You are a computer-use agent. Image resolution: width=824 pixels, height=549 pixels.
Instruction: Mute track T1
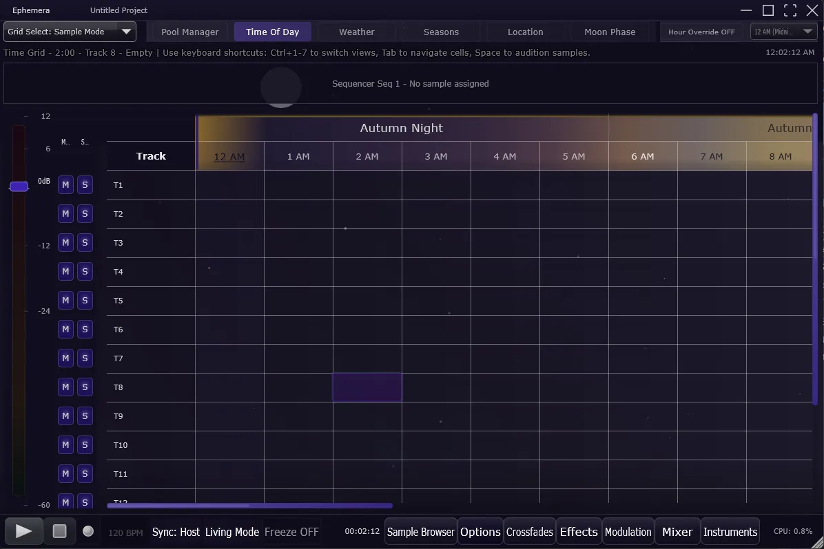pos(65,184)
